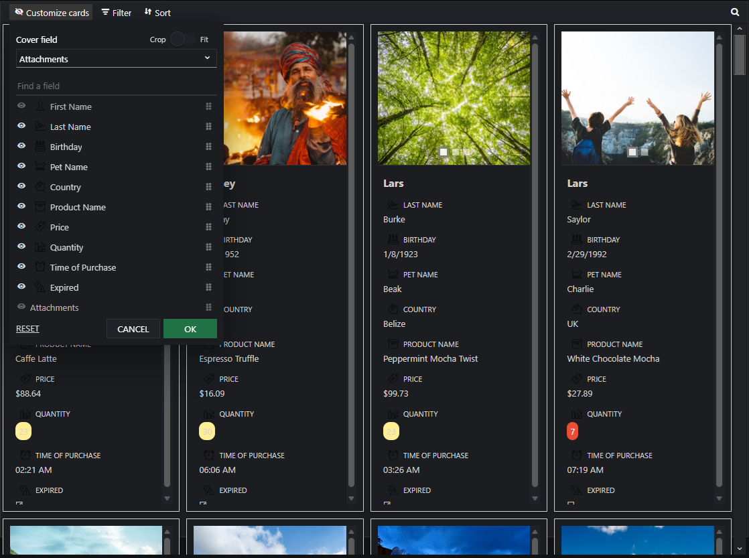The image size is (749, 558).
Task: Click the RESET link
Action: coord(27,329)
